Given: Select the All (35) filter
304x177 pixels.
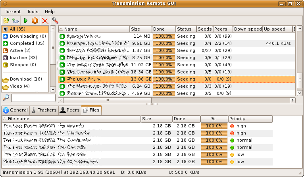Looking at the screenshot, I should click(25, 29).
